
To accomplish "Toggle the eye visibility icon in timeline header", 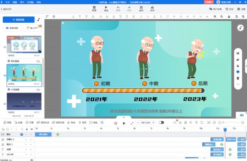I will 32,129.
